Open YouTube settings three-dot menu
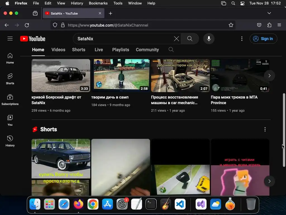The width and height of the screenshot is (286, 215). (242, 39)
